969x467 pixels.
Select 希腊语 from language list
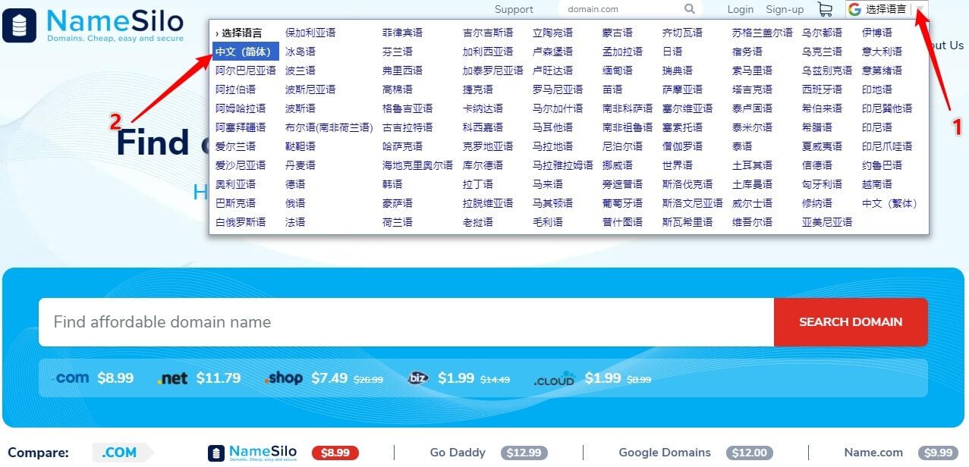click(x=816, y=127)
